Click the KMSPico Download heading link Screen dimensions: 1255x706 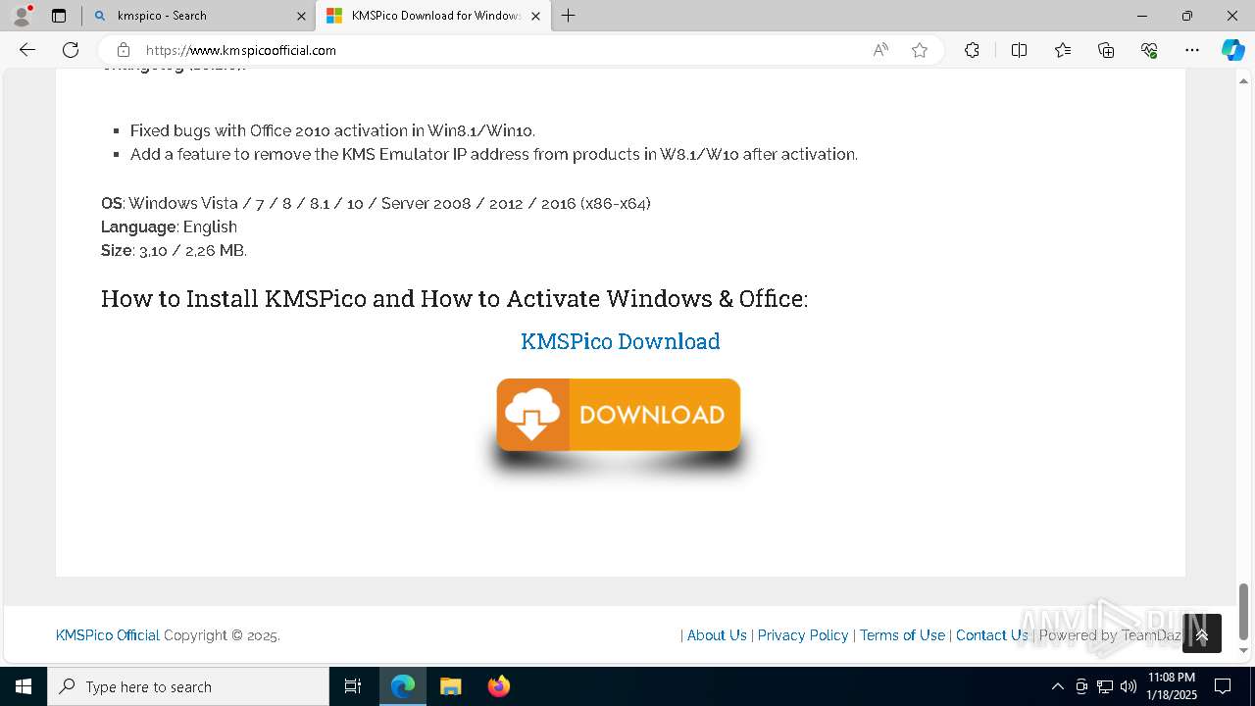tap(621, 341)
